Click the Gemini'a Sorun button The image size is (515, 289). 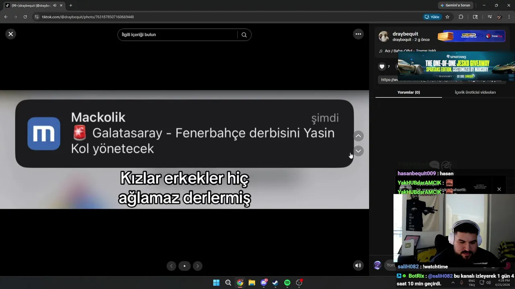point(455,5)
